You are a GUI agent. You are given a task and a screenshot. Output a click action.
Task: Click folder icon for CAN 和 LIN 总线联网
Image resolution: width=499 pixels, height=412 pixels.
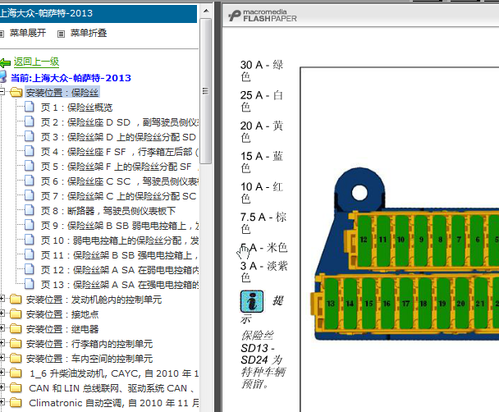tap(16, 388)
